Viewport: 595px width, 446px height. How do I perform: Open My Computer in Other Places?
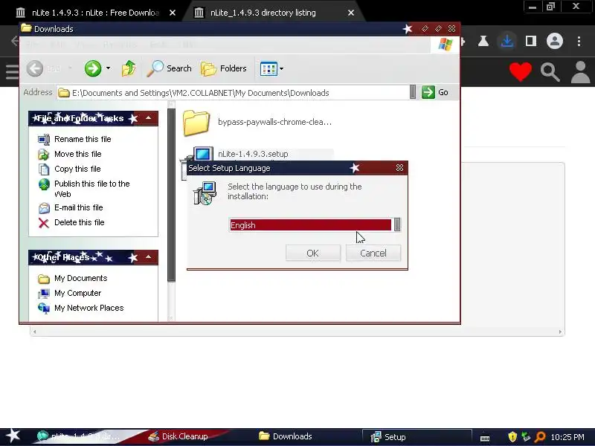point(78,293)
